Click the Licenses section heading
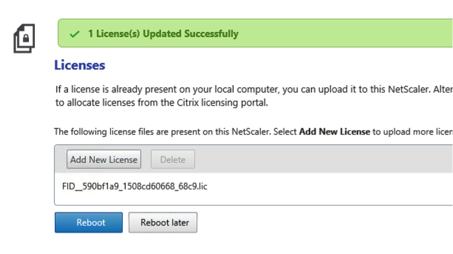 (80, 65)
